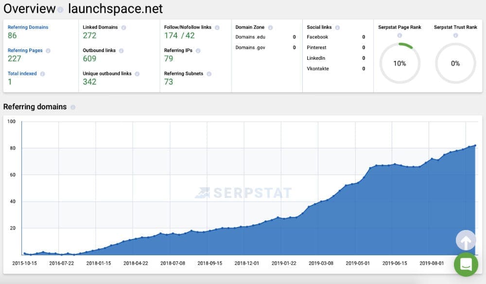Click the Follow/Nofollow value 174 / 42
The height and width of the screenshot is (284, 486).
(x=179, y=35)
